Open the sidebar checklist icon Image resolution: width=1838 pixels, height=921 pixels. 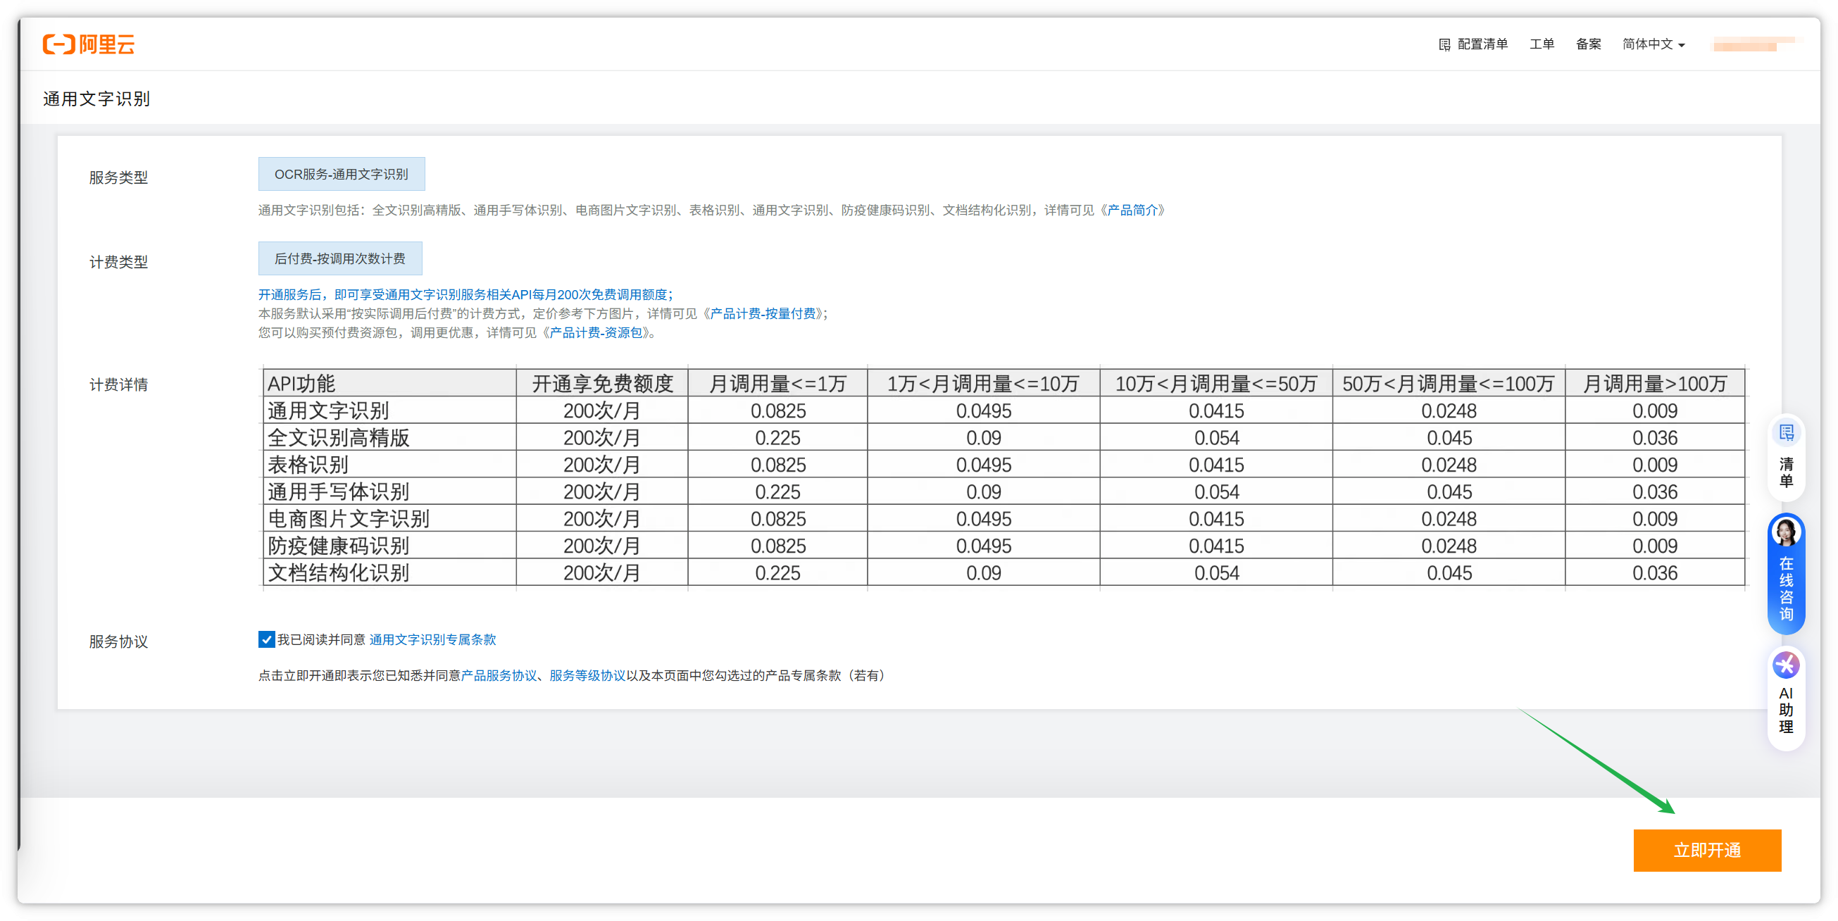[1786, 433]
